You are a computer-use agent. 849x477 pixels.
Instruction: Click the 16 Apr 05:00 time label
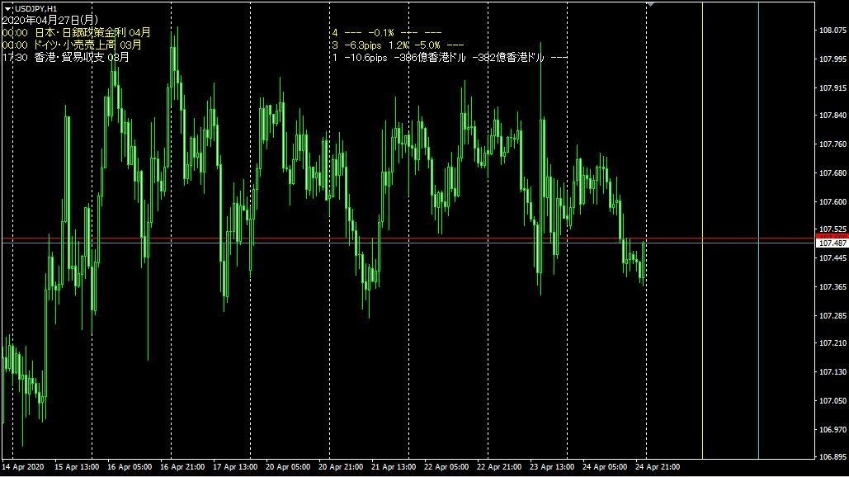coord(130,467)
